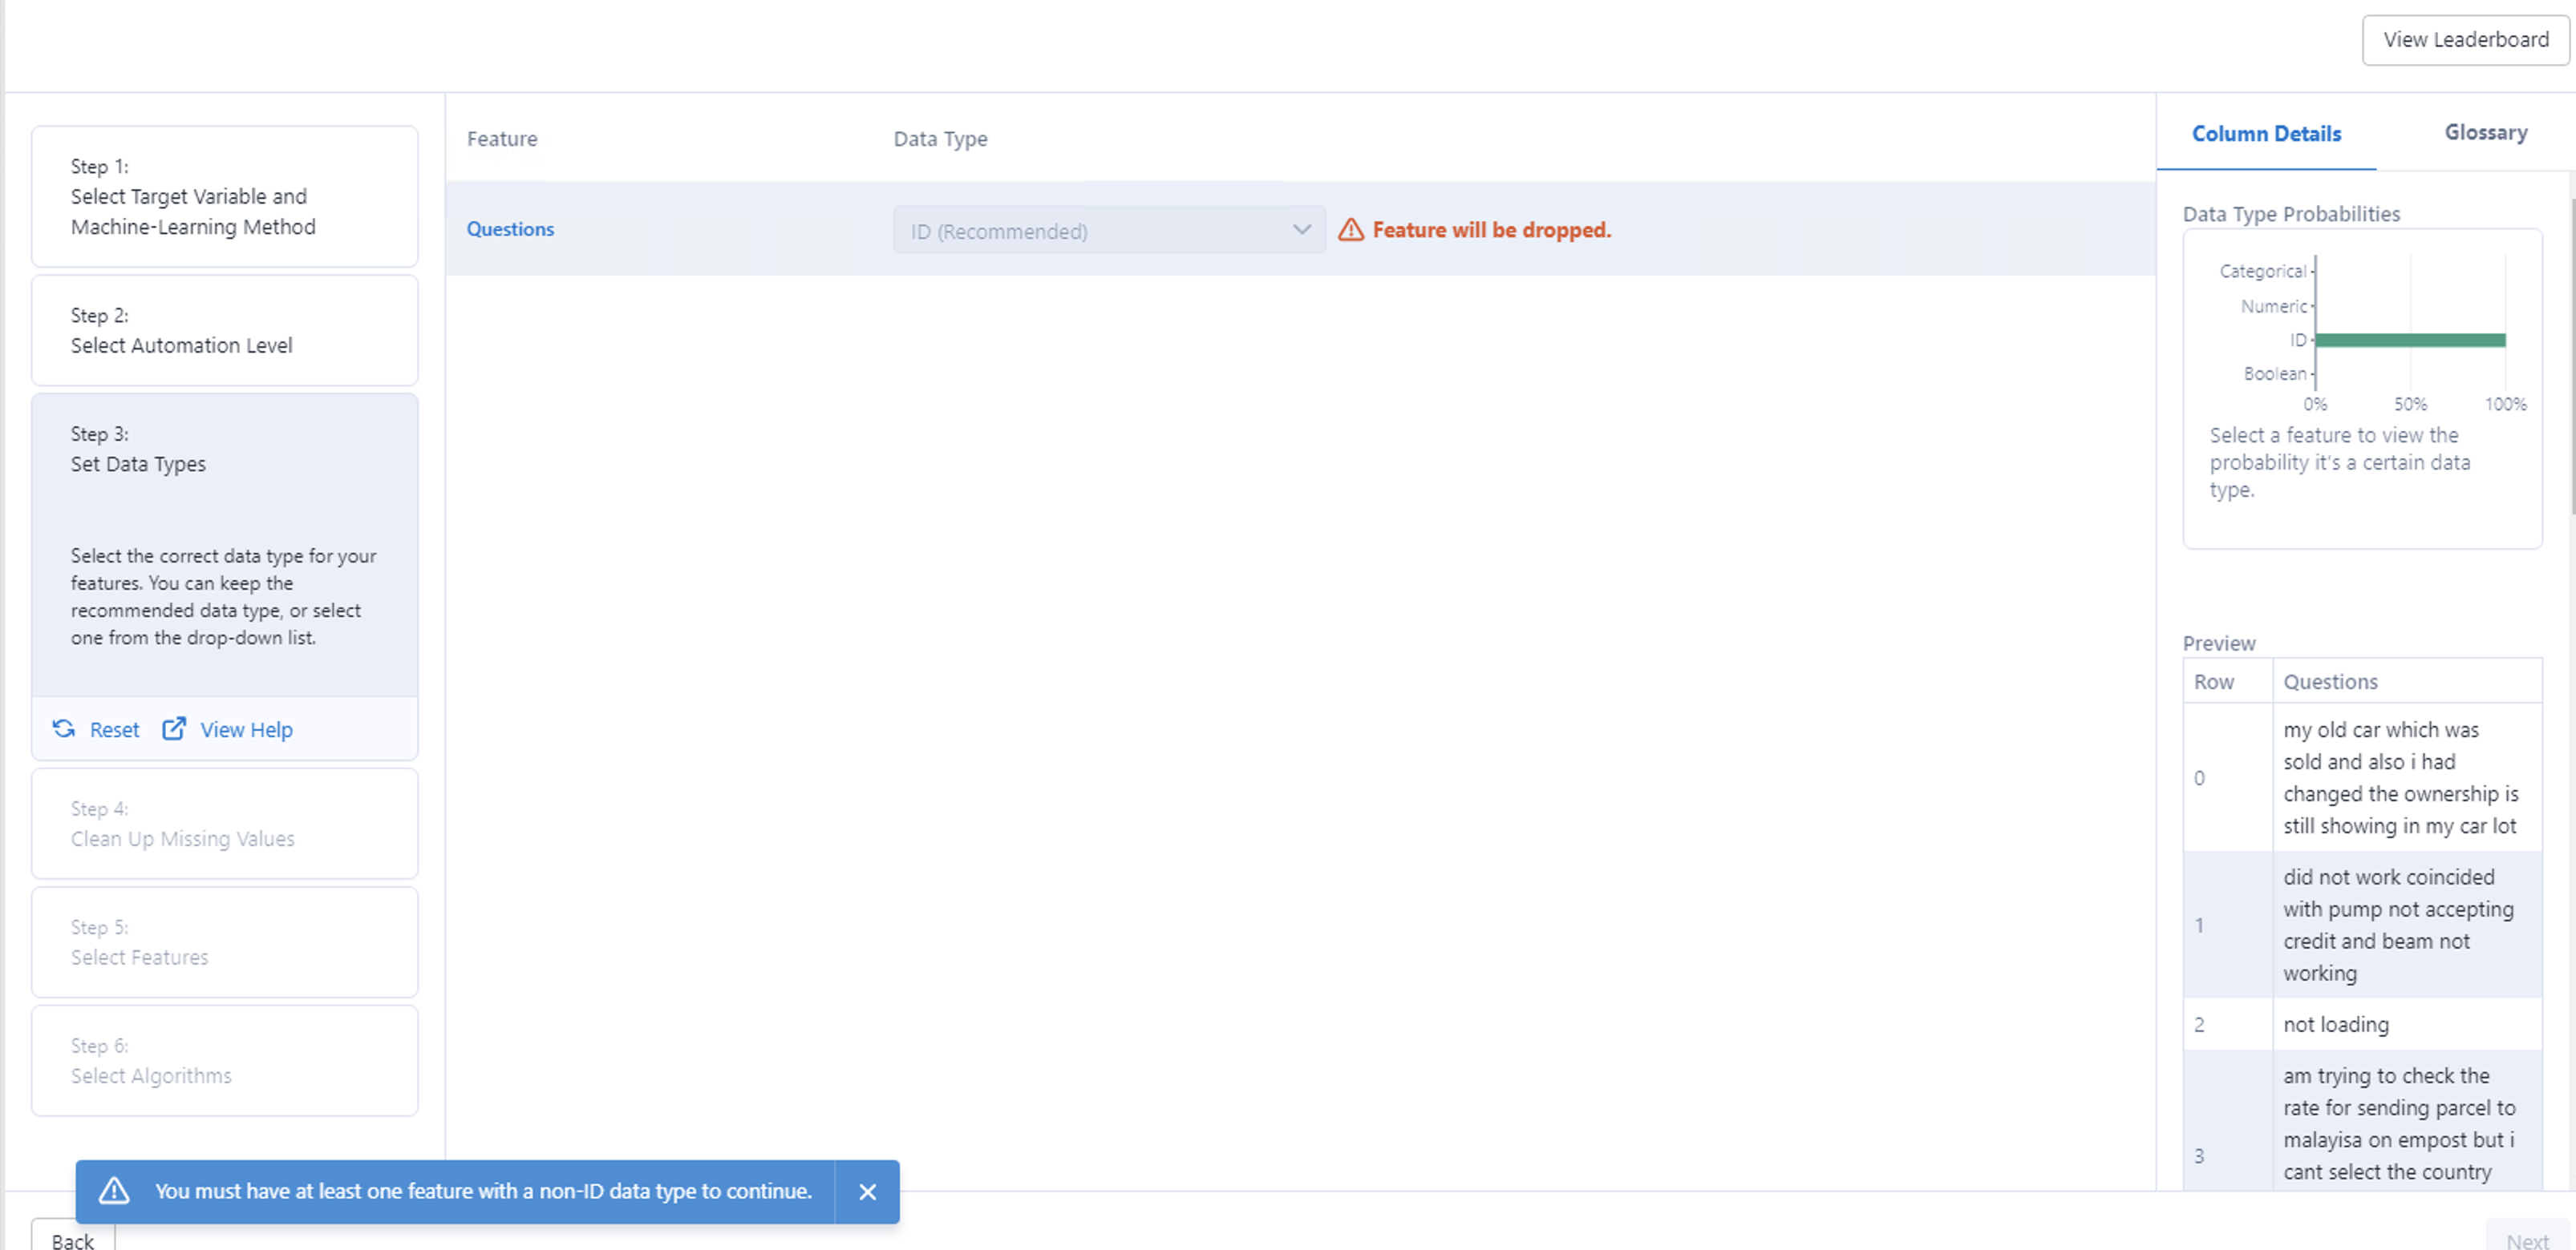The image size is (2576, 1250).
Task: Select the Questions feature row
Action: point(510,229)
